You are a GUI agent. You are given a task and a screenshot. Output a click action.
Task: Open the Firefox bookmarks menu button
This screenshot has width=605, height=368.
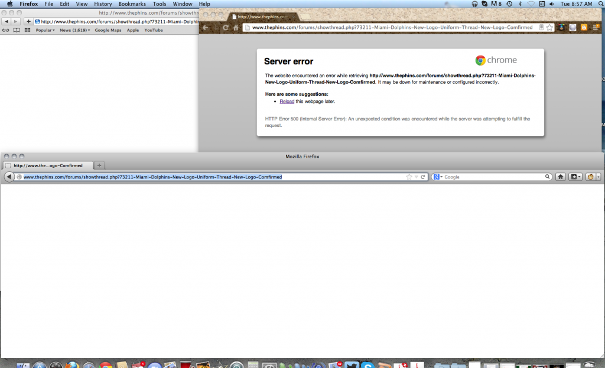[575, 177]
